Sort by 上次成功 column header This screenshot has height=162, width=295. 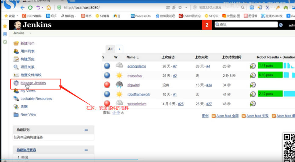[168, 57]
